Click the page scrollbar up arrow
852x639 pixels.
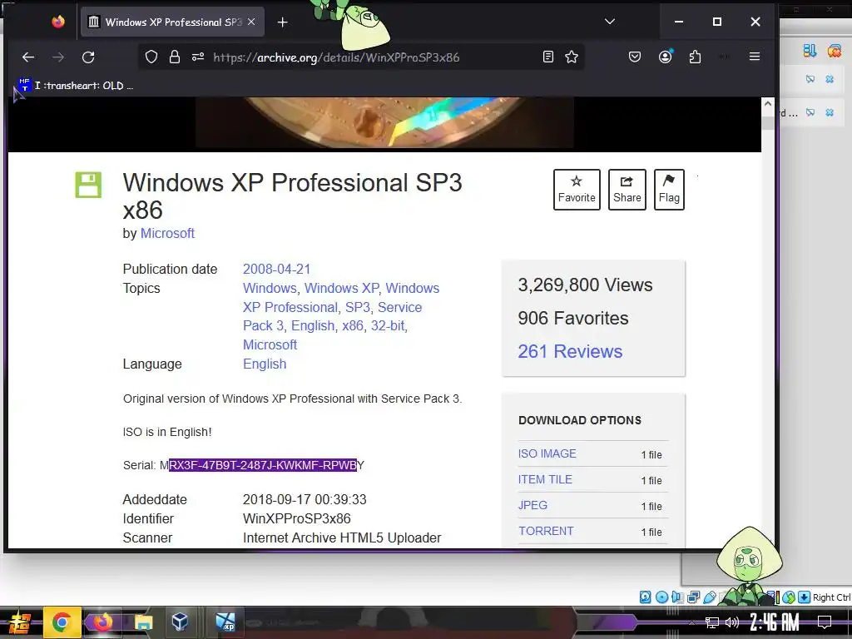coord(767,104)
